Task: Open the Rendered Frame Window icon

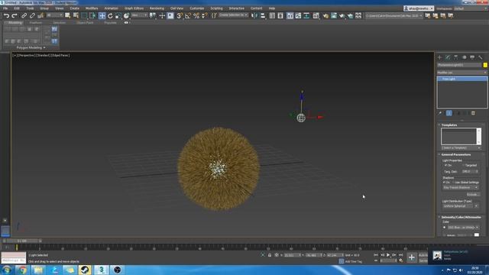Action: [x=334, y=15]
